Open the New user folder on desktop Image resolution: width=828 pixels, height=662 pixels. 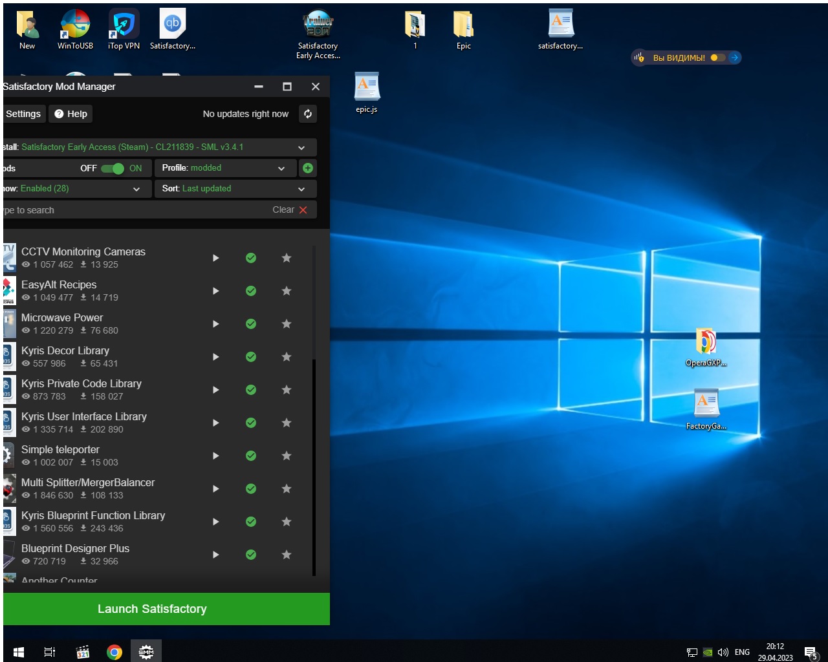click(x=27, y=30)
